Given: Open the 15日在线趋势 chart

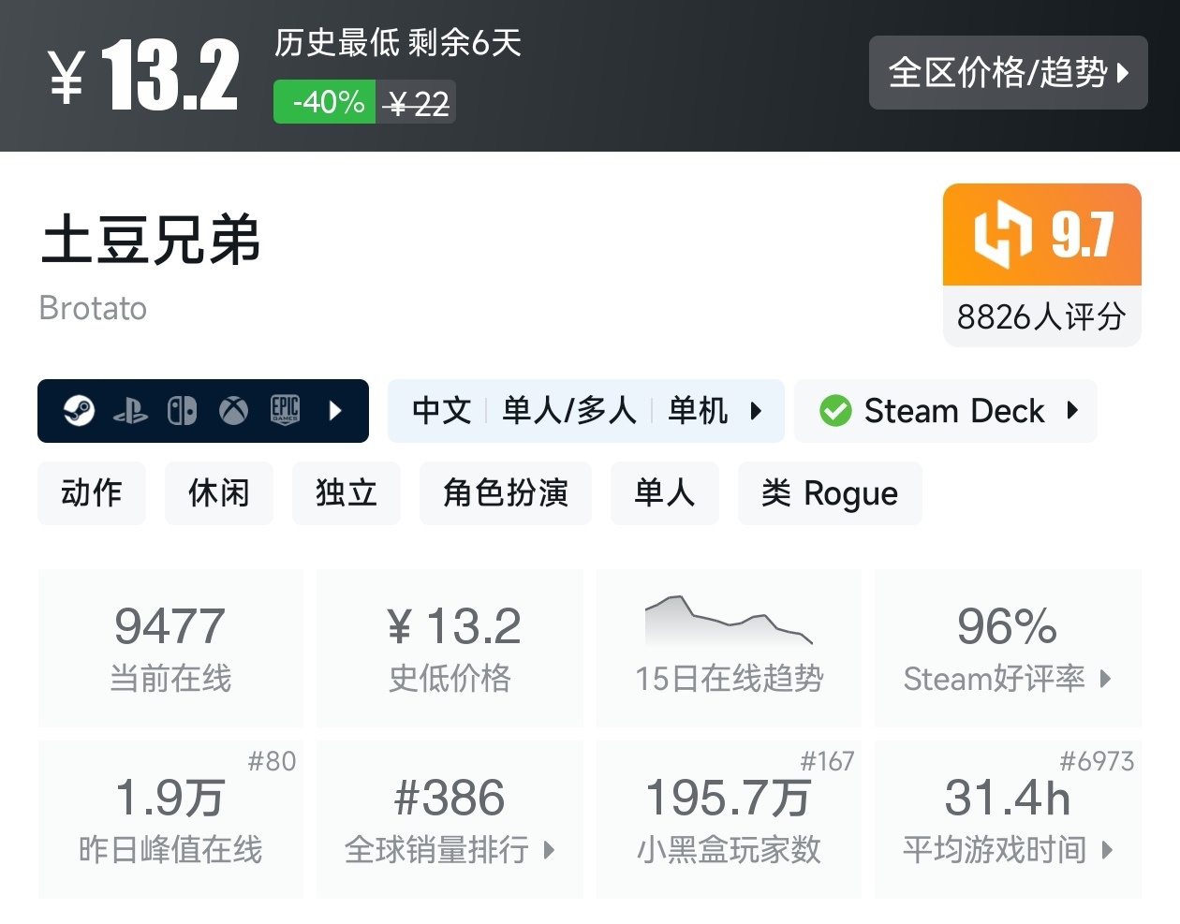Looking at the screenshot, I should [729, 648].
